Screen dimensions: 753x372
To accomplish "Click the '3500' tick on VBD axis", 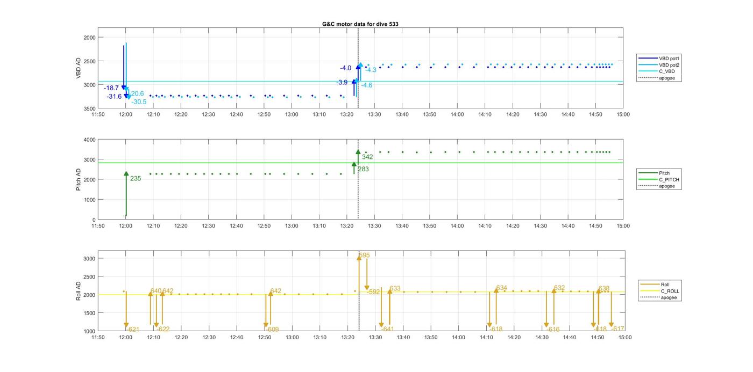I will [x=89, y=108].
